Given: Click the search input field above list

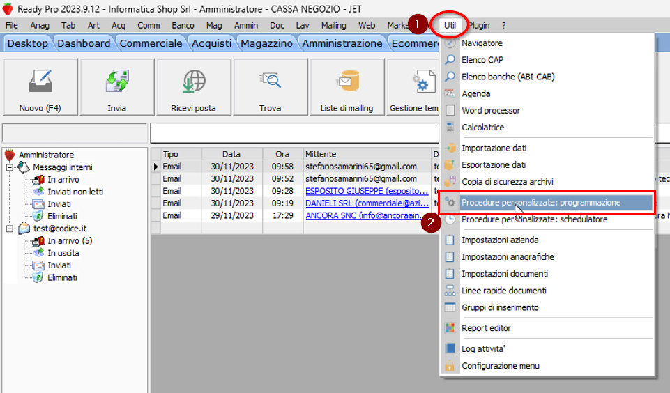Looking at the screenshot, I should [295, 133].
